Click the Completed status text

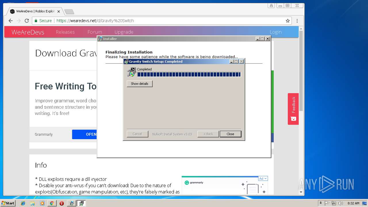pyautogui.click(x=144, y=69)
